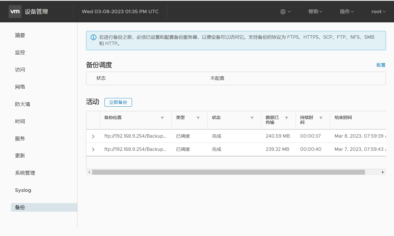Click the horizontal scrollbar right arrow

383,172
